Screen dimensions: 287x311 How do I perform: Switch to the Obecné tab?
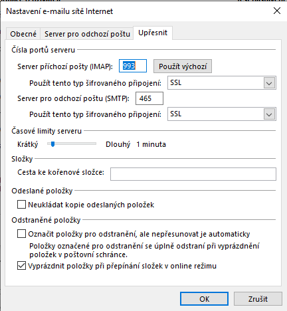coord(23,34)
